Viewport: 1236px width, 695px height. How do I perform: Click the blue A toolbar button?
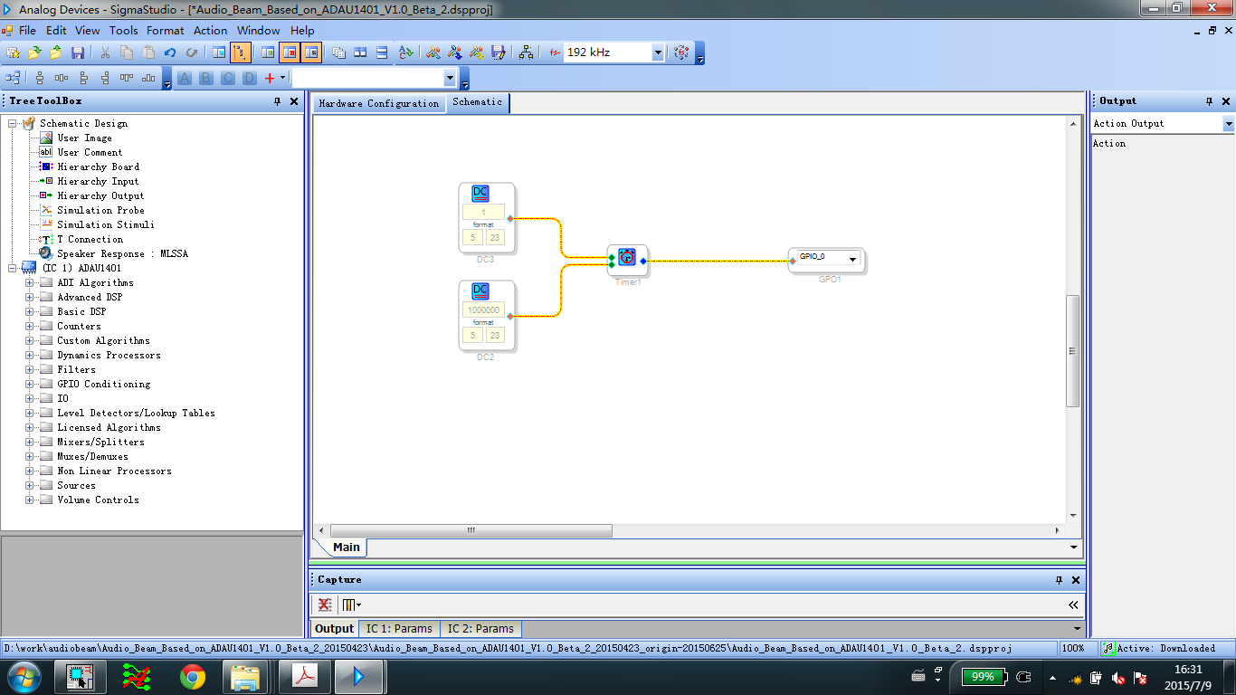pyautogui.click(x=185, y=78)
